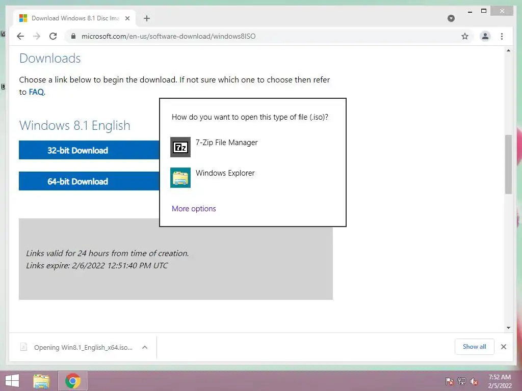Click the Downloads heading

pos(50,58)
